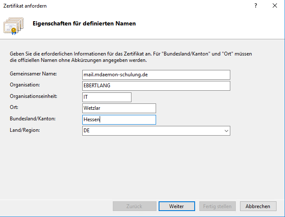This screenshot has height=217, width=285.
Task: Click the Land/Region label
Action: tap(25, 130)
